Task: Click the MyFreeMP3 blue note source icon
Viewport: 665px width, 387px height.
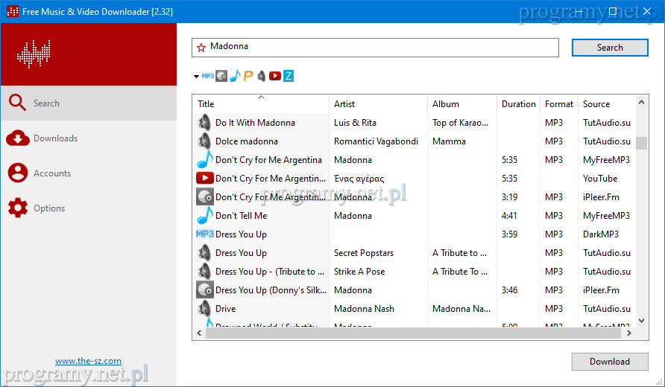Action: 235,76
